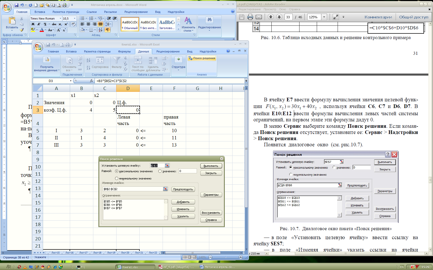Open Шрифт dialog launcher in Word
The height and width of the screenshot is (270, 433).
click(x=75, y=35)
